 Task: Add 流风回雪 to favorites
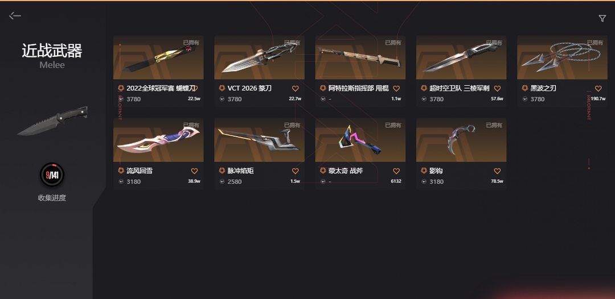click(194, 171)
